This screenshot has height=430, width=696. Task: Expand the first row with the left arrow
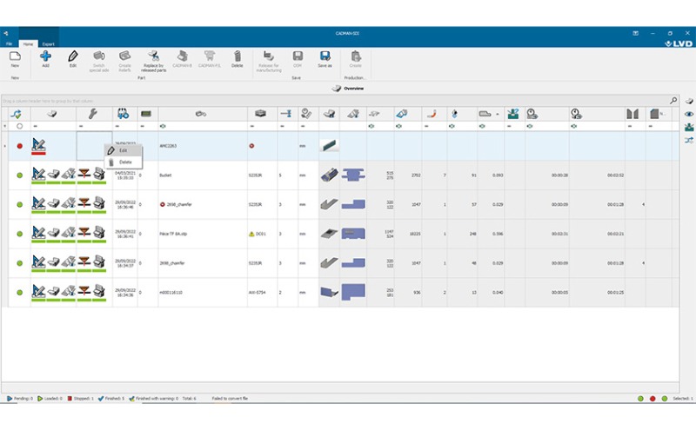tap(6, 146)
